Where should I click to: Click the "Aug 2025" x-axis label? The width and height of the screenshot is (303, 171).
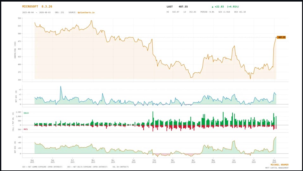coord(32,161)
